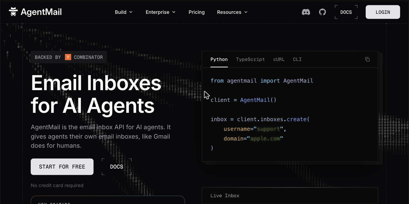This screenshot has width=409, height=204.
Task: Switch to the TypeScript tab
Action: [250, 59]
